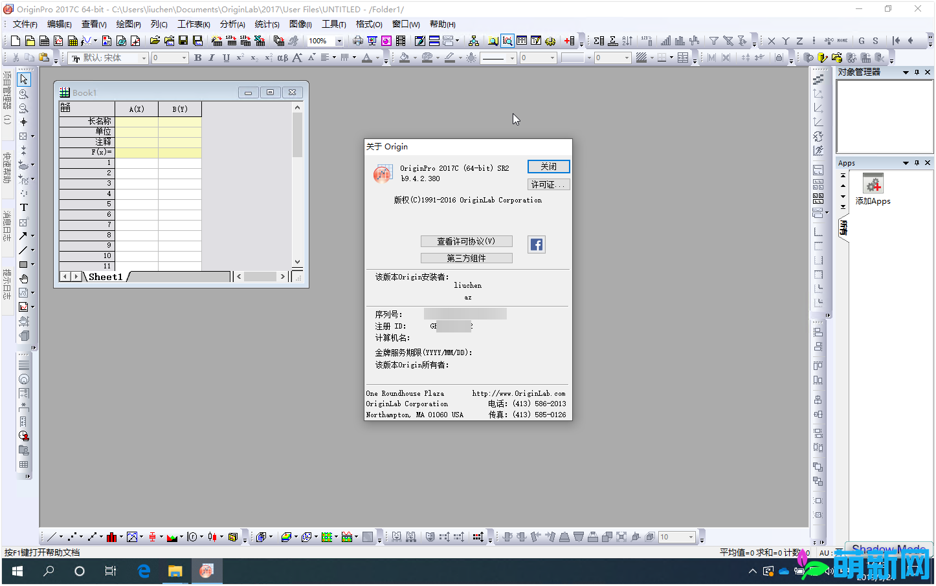The image size is (936, 586).
Task: Select column A(X) header in Book1
Action: click(137, 109)
